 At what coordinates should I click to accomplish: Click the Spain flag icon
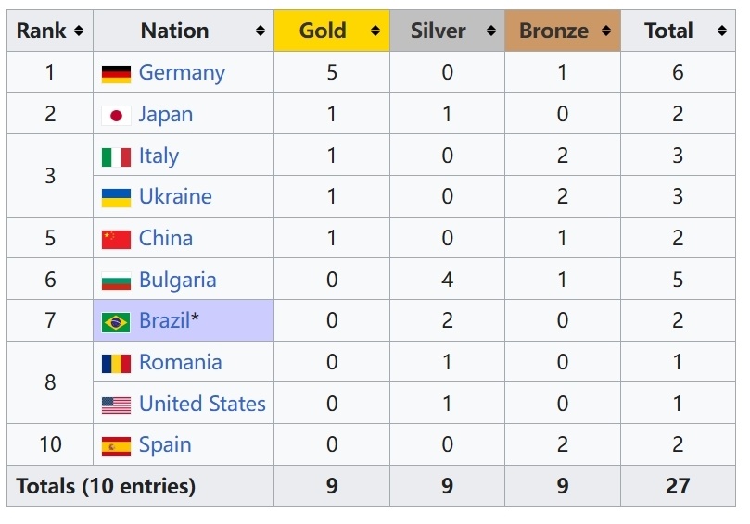coord(116,445)
